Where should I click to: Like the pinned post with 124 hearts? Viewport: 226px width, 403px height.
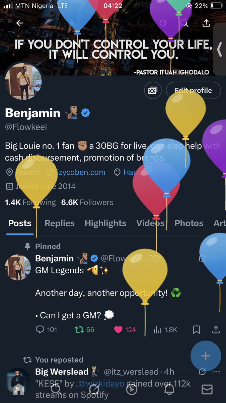125,329
